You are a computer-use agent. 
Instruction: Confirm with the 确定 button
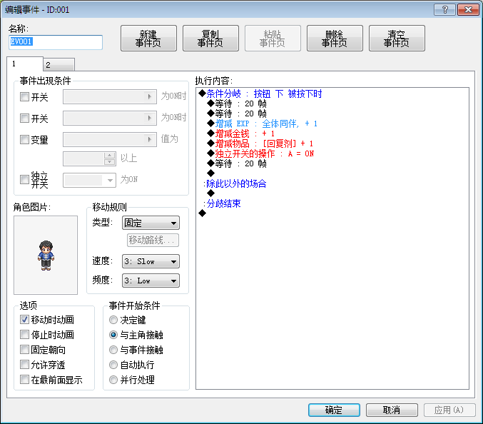tap(334, 410)
